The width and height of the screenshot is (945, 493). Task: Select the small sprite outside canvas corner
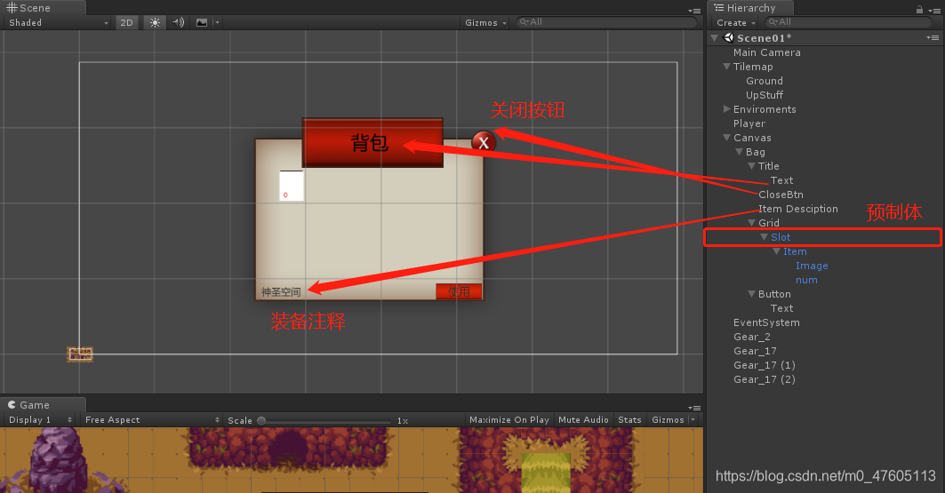79,354
